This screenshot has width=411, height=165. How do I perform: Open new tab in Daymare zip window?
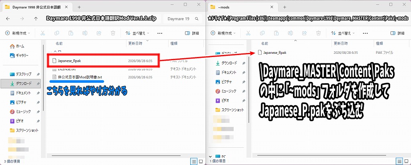[x=79, y=7]
